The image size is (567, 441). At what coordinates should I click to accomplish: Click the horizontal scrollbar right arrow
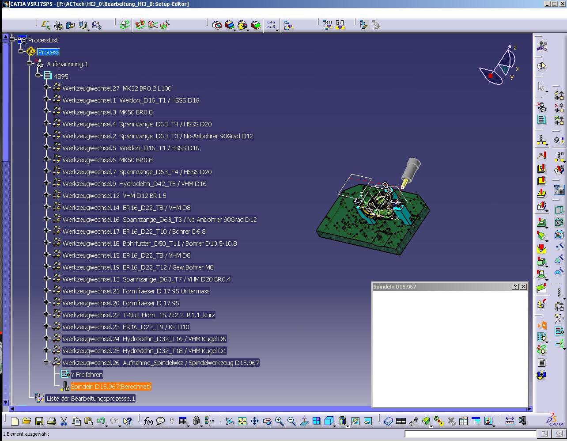(x=529, y=409)
